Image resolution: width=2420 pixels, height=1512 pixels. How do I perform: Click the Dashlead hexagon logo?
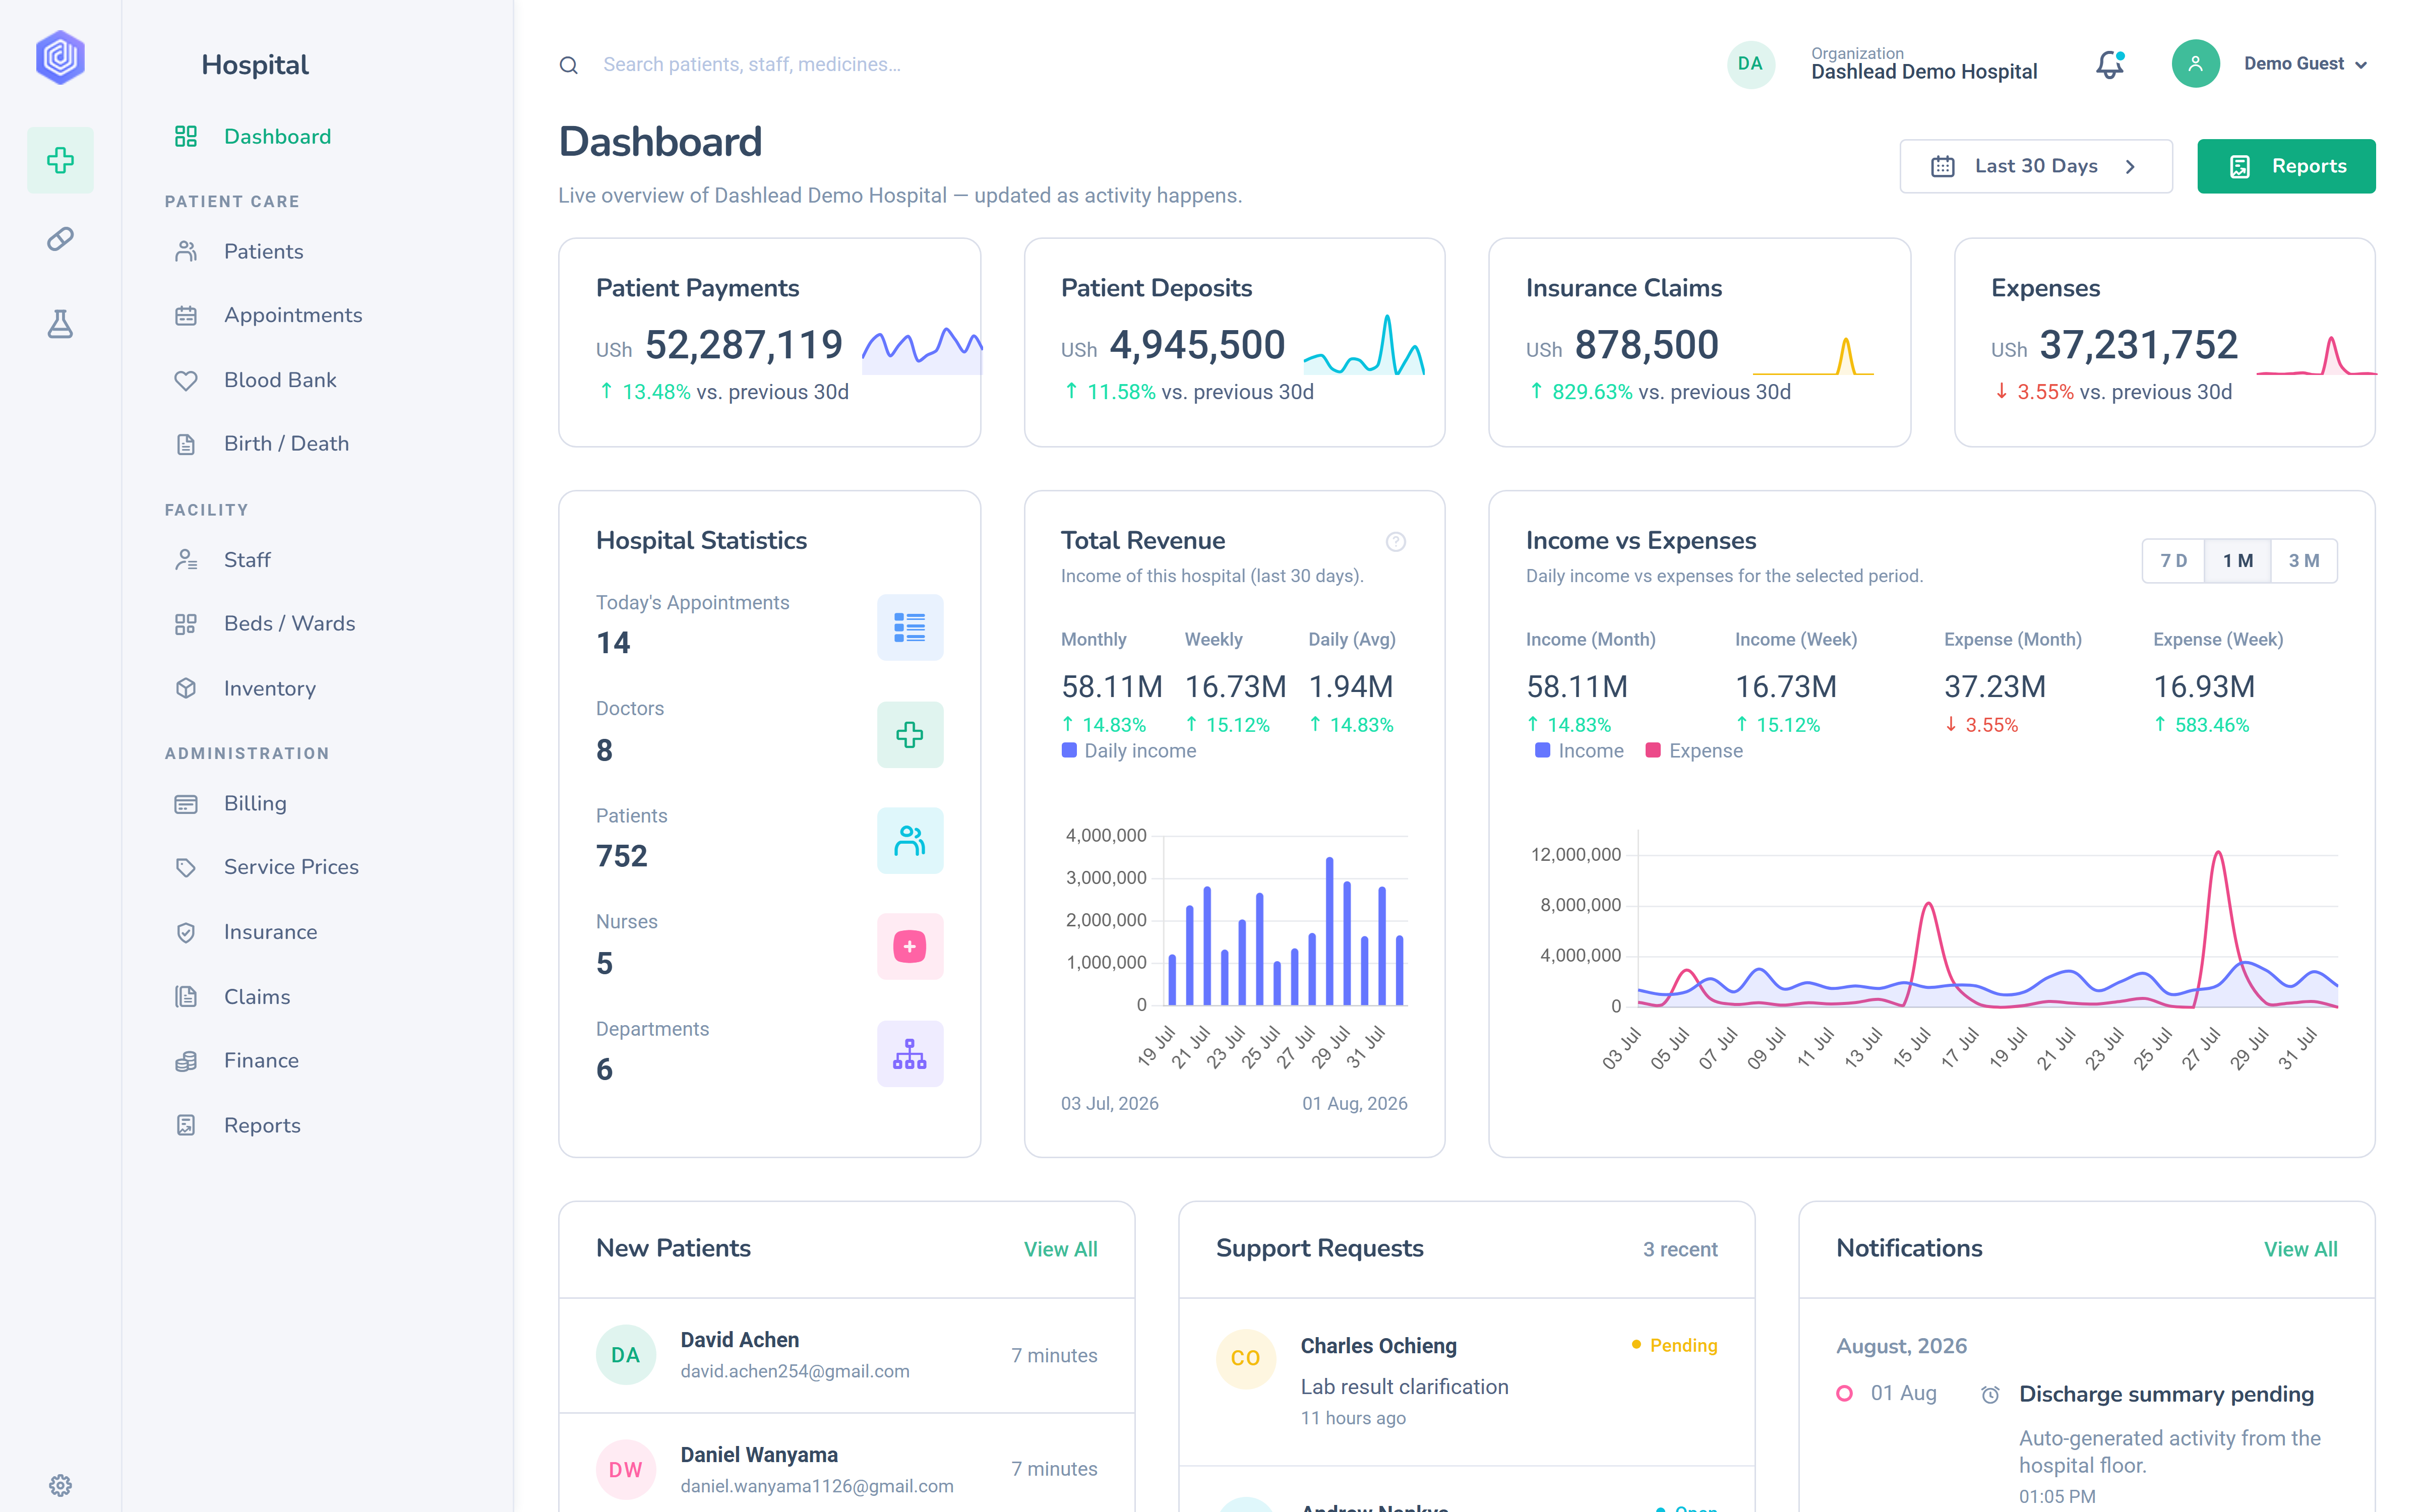[x=60, y=57]
